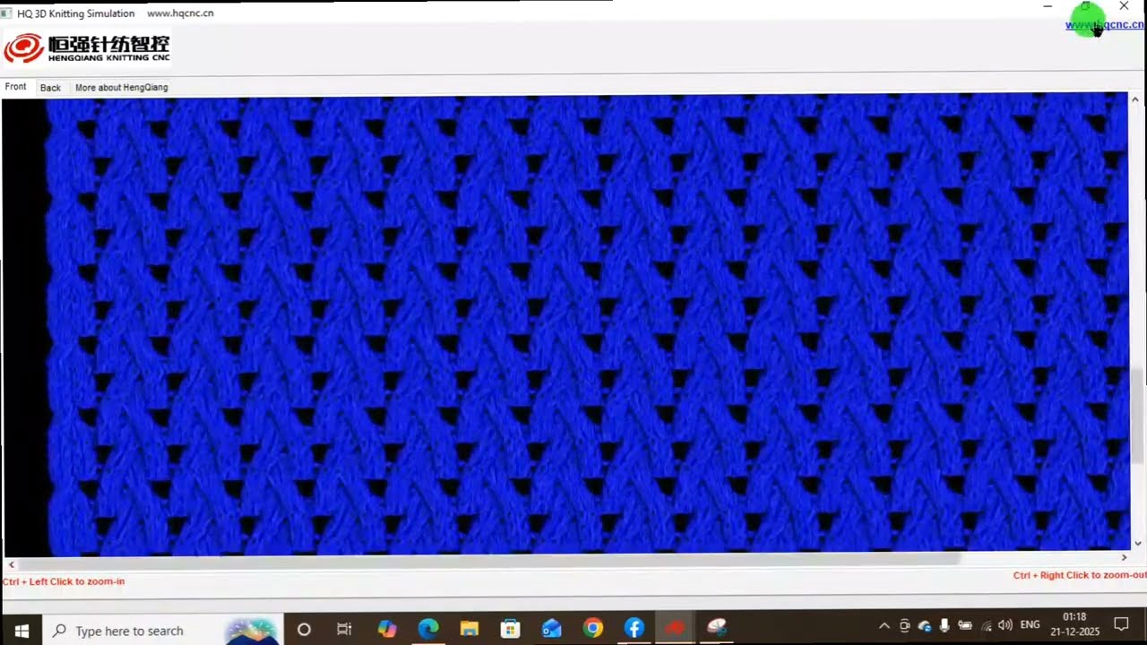
Task: Open the www.hqcnc.cn link at top right
Action: coord(1105,25)
